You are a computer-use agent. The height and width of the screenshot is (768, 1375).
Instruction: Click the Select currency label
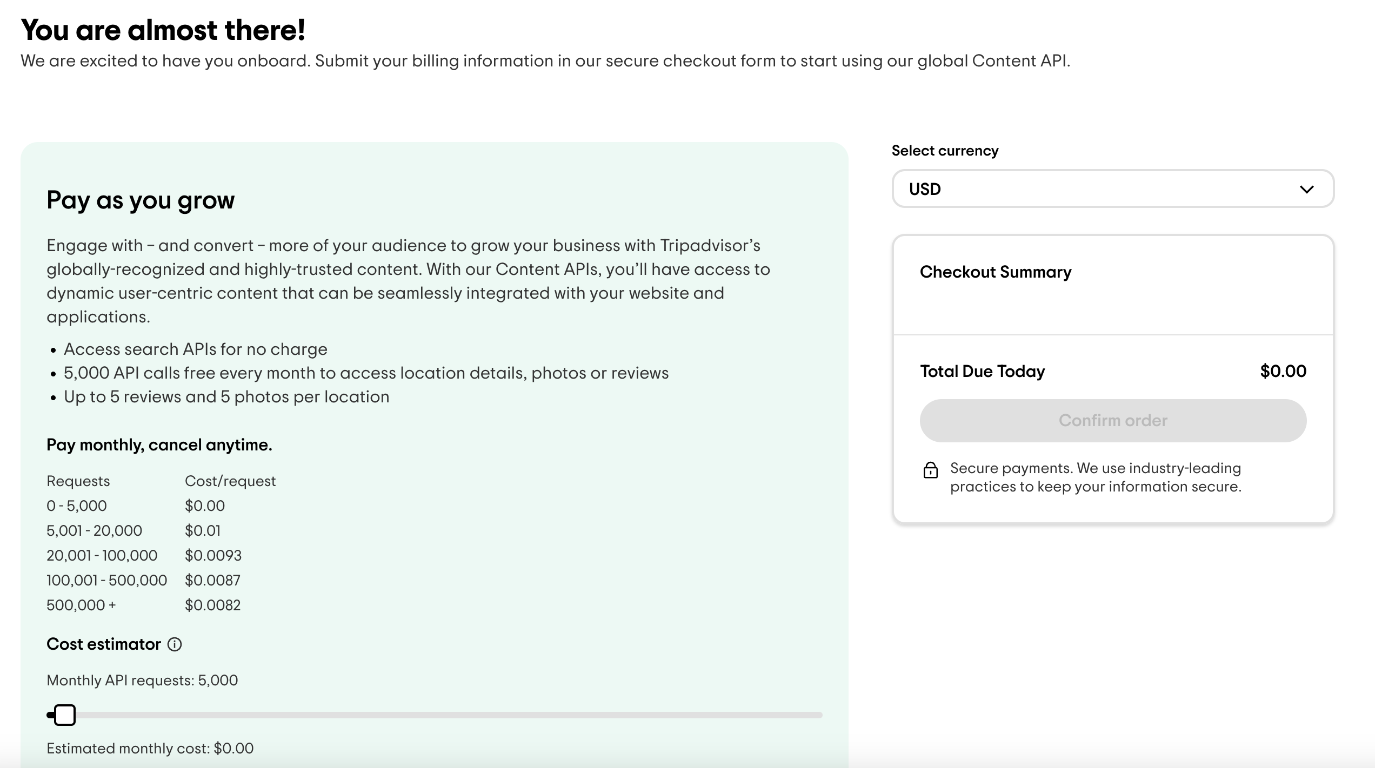(x=945, y=151)
